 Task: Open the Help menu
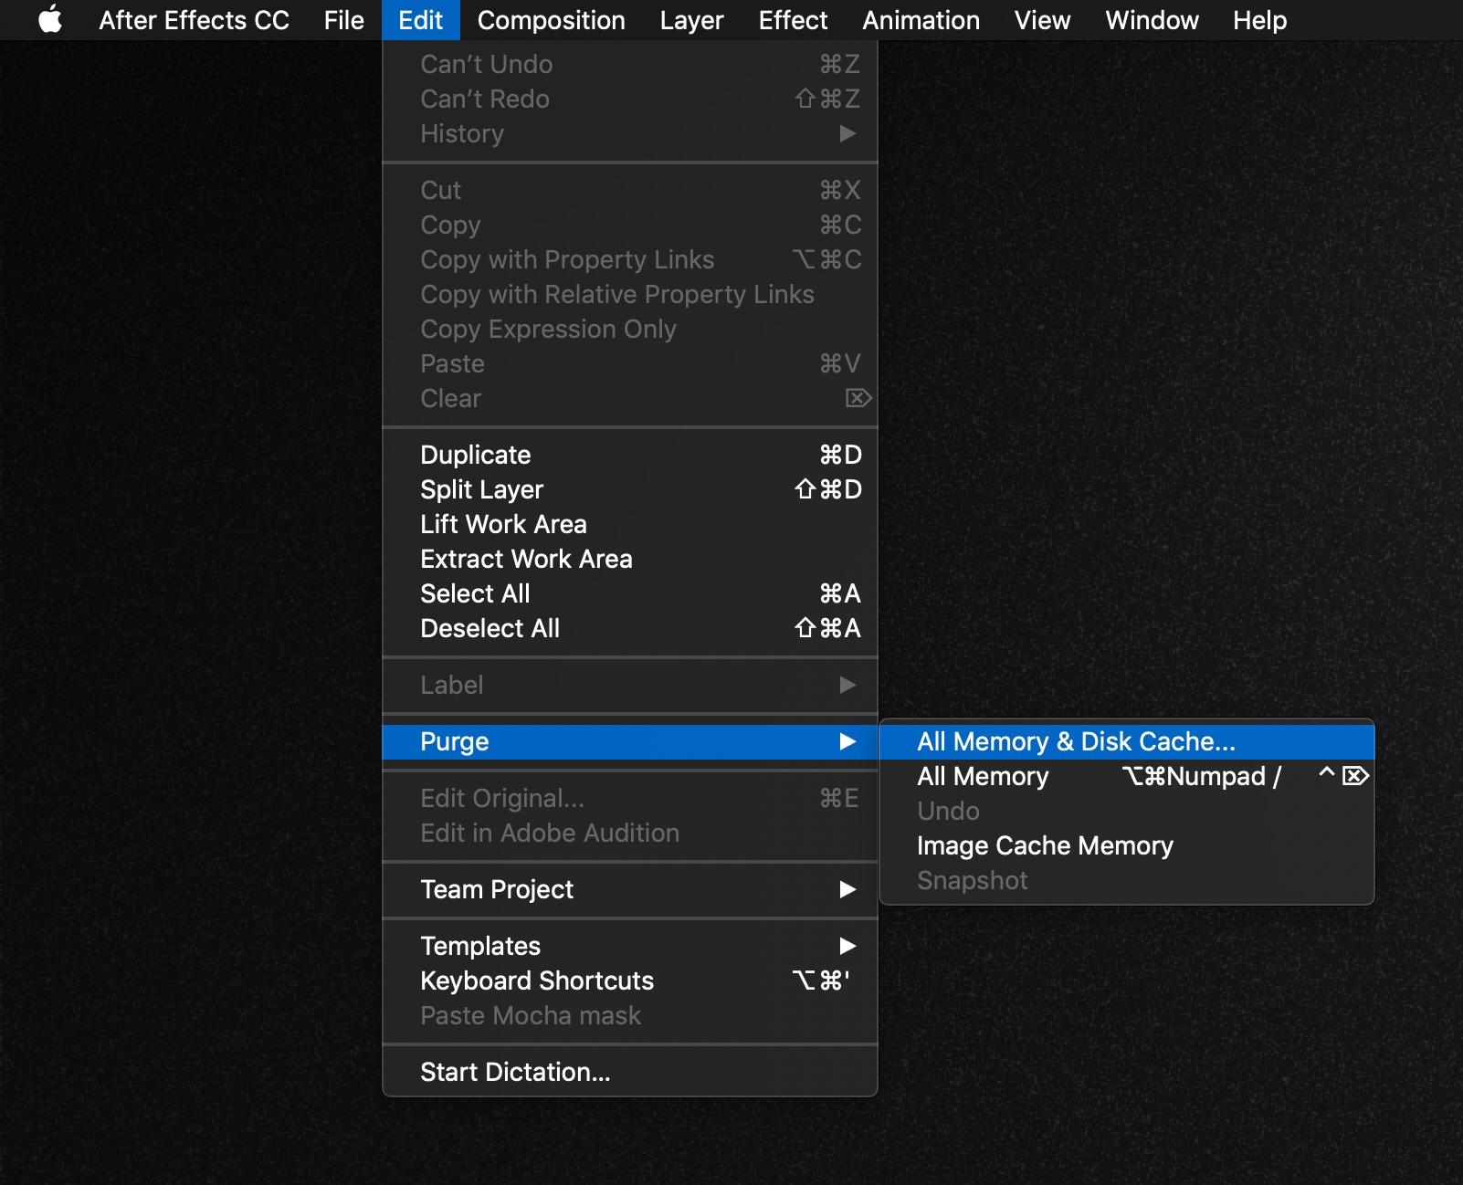point(1259,20)
